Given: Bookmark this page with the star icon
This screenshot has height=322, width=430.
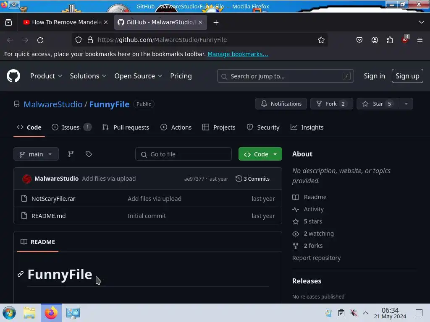Looking at the screenshot, I should click(x=321, y=40).
